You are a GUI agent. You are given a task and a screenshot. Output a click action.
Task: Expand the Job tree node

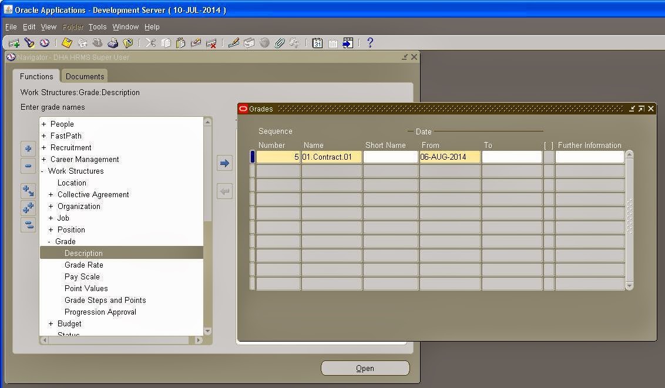[51, 218]
